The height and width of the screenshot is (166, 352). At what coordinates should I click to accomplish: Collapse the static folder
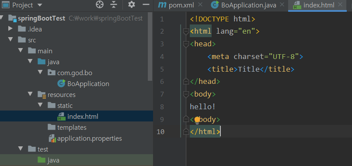[x=40, y=105]
